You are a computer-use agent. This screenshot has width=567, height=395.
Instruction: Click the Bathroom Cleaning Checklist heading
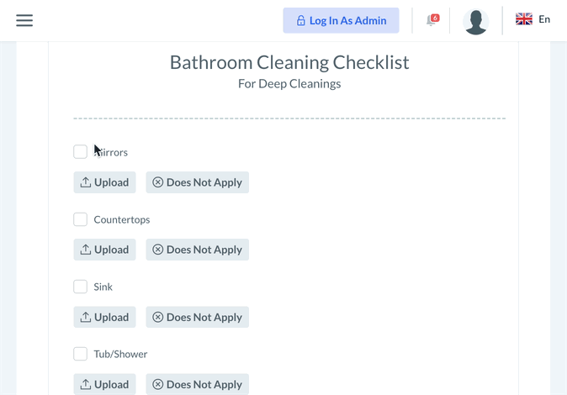coord(289,62)
